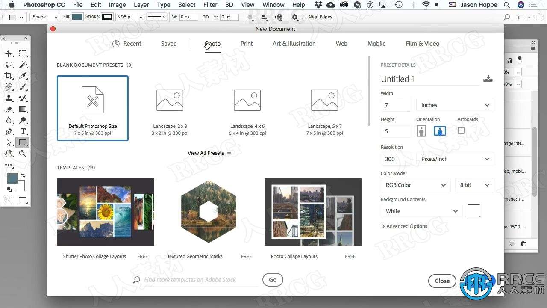The image size is (547, 308).
Task: Select the Clone Stamp tool
Action: pyautogui.click(x=8, y=98)
